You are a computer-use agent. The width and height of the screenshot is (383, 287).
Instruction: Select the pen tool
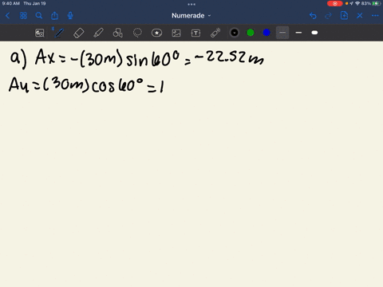pos(59,33)
